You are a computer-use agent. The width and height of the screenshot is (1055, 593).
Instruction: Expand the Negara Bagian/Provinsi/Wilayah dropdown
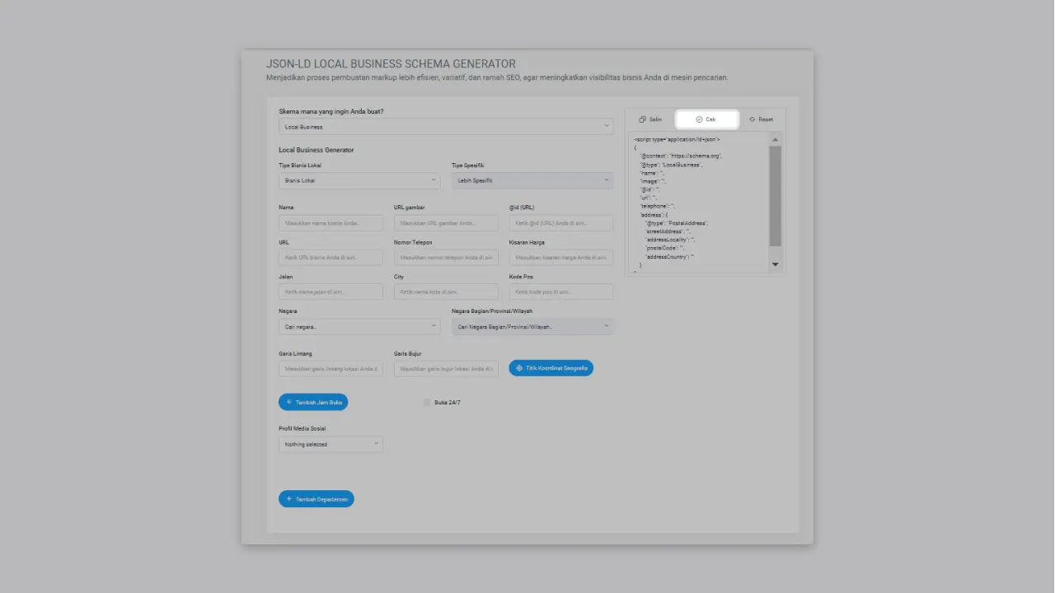(x=532, y=326)
